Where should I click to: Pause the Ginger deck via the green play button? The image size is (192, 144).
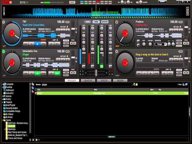tap(38, 73)
